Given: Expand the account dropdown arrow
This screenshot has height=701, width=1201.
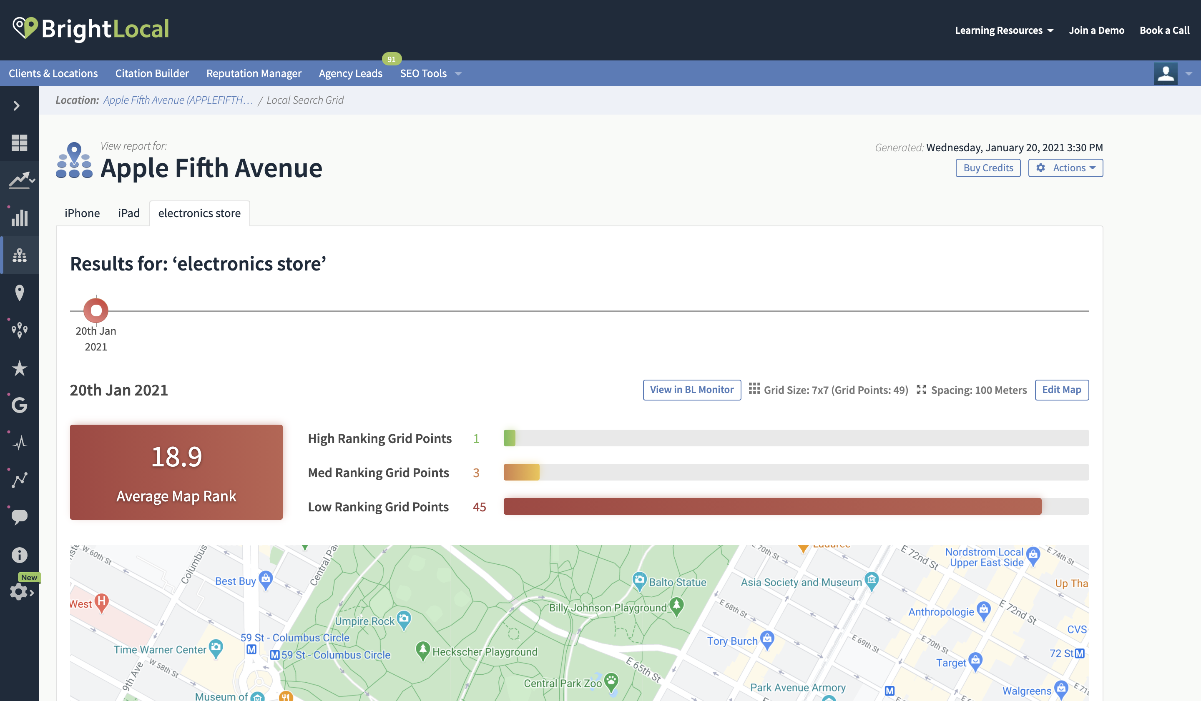Looking at the screenshot, I should click(x=1188, y=74).
